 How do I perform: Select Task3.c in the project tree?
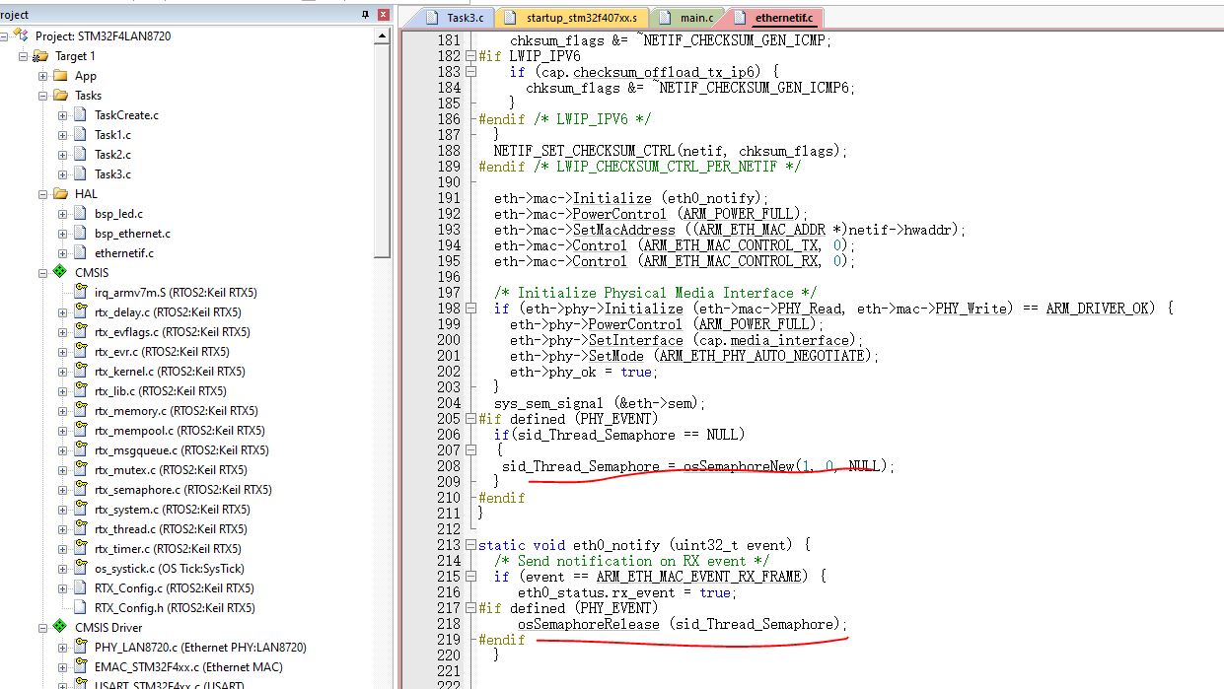point(112,174)
